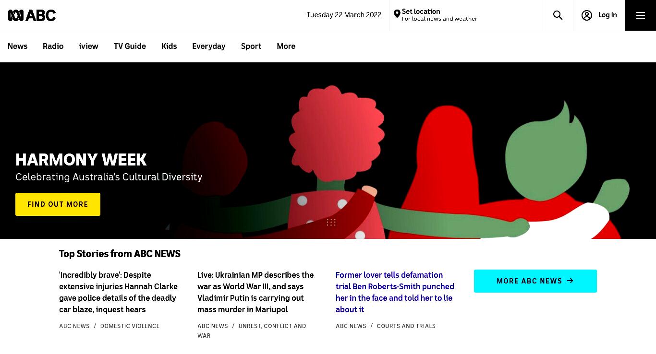Click the Log In account button

click(599, 15)
